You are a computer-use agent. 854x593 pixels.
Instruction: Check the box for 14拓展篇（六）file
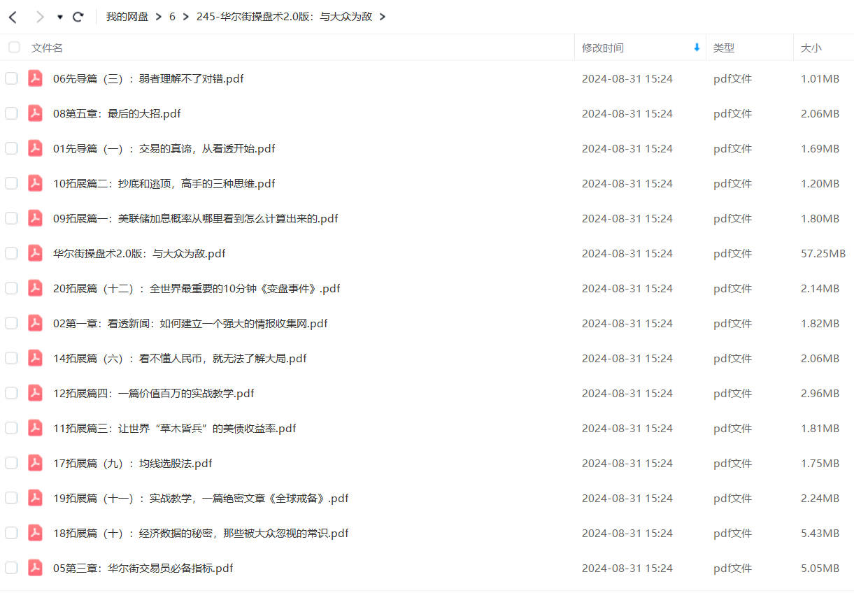pos(11,358)
